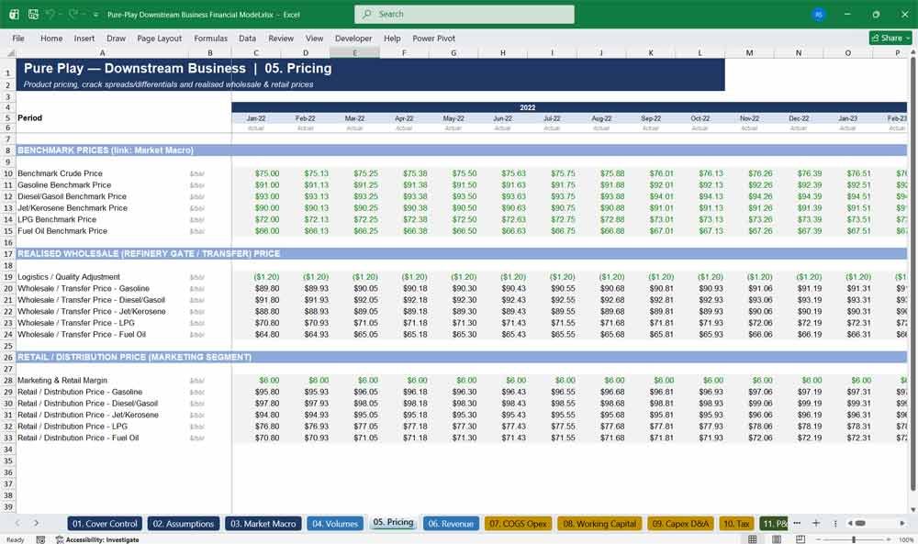
Task: Open the Help ribbon tab
Action: pyautogui.click(x=392, y=38)
